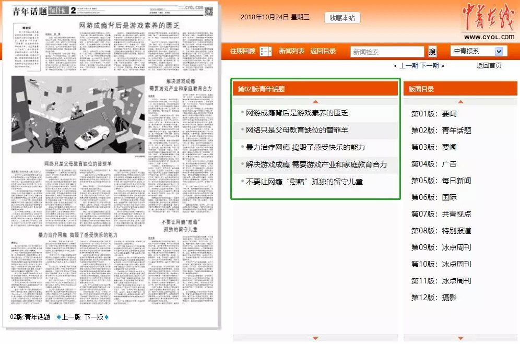
Task: Click the 版面目录 panel header
Action: pyautogui.click(x=460, y=89)
